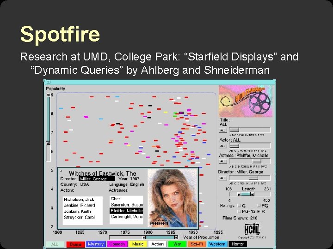Choose the yellow Music genre button
333x249 pixels.
pos(138,244)
